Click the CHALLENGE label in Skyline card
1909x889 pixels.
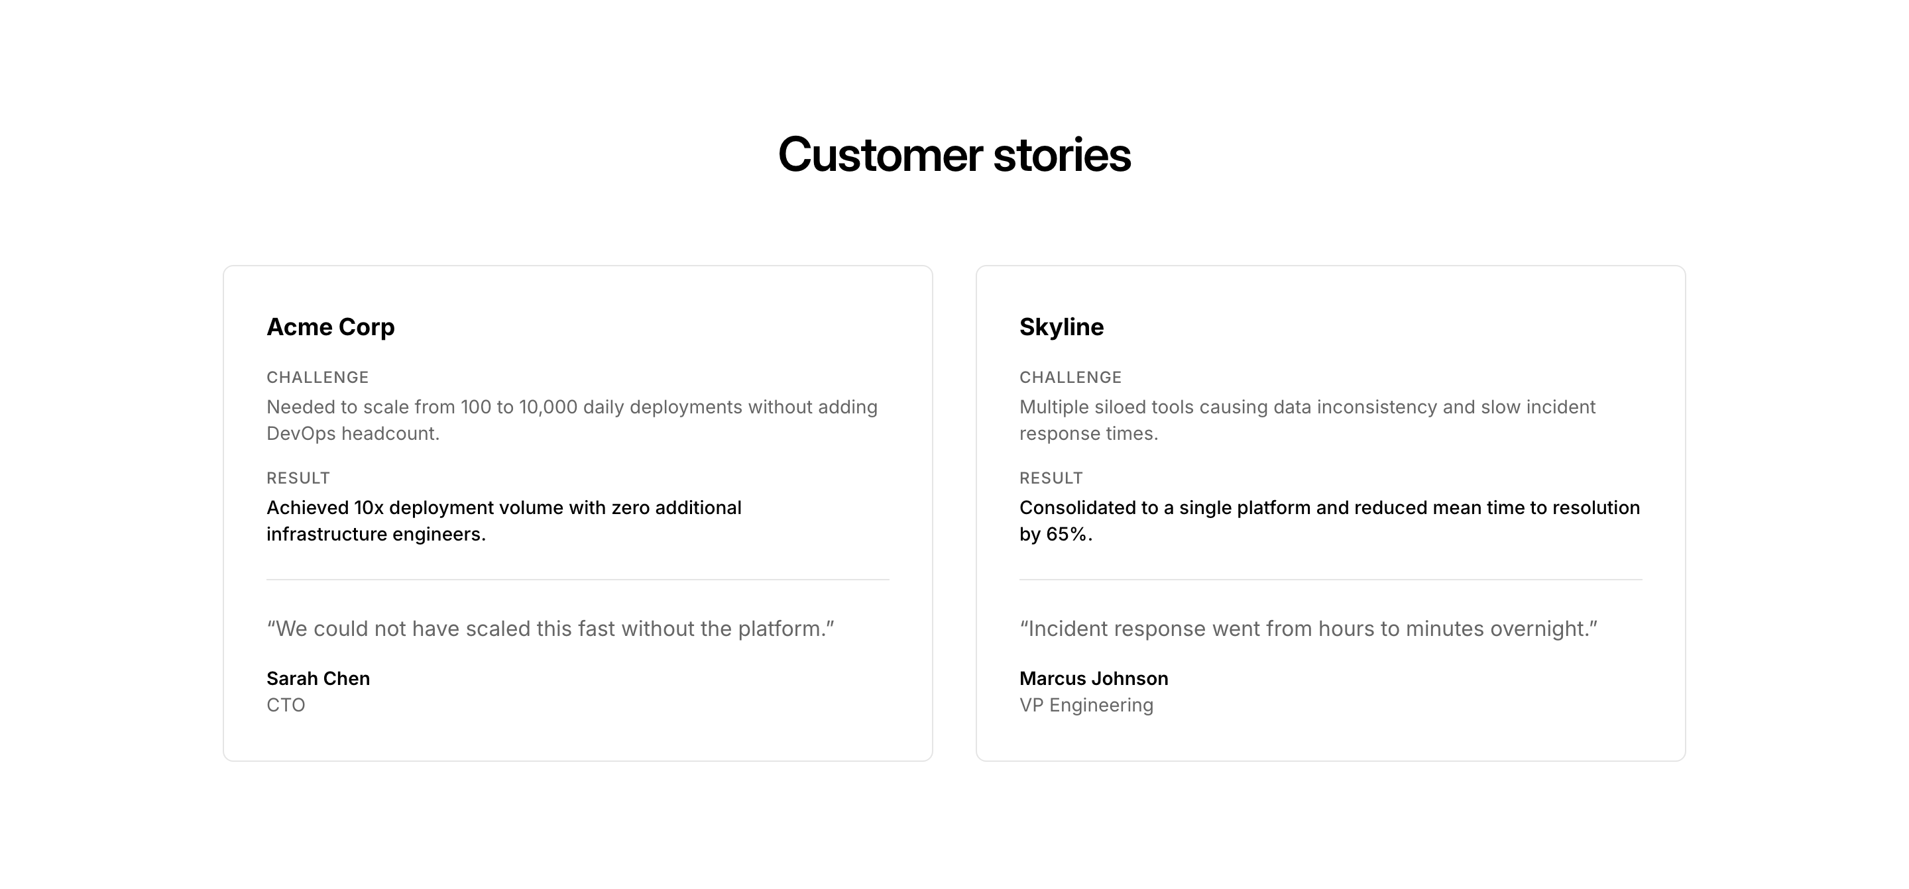pyautogui.click(x=1070, y=377)
